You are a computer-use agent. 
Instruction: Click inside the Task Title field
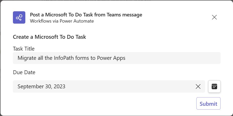[x=168, y=58]
